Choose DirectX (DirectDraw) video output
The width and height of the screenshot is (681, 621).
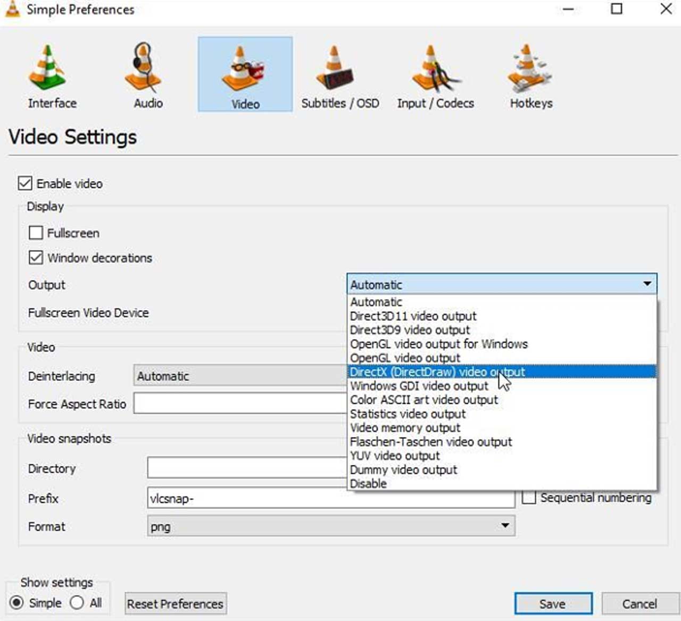[x=437, y=372]
